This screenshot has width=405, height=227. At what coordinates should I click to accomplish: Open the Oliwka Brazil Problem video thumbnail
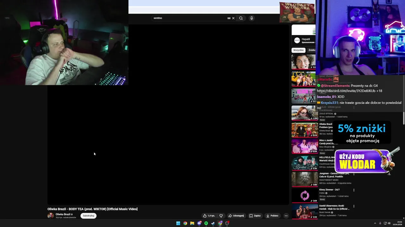305,130
